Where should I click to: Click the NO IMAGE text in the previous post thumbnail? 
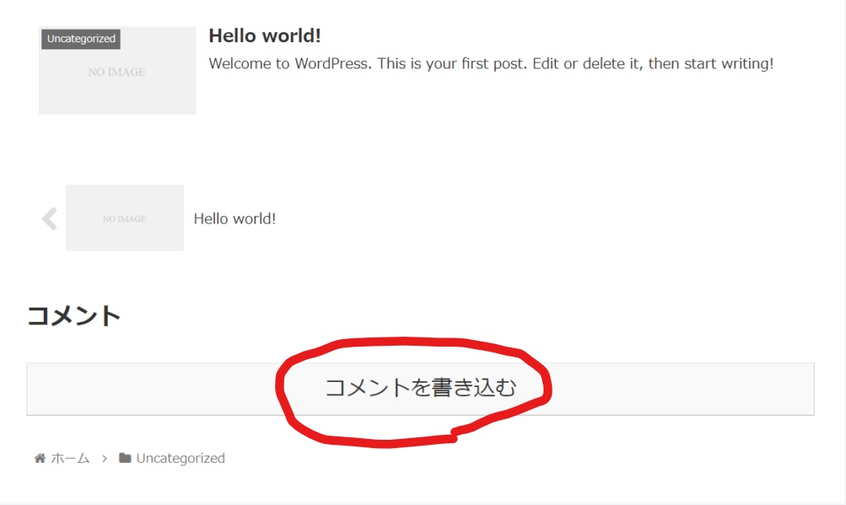[x=124, y=219]
